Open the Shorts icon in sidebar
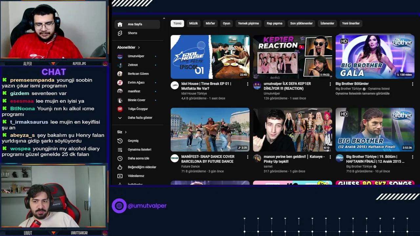The image size is (420, 236). pyautogui.click(x=120, y=33)
